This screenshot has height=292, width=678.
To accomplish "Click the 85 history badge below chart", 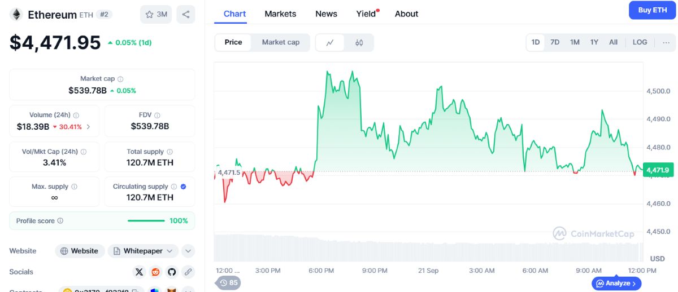I will (x=228, y=282).
